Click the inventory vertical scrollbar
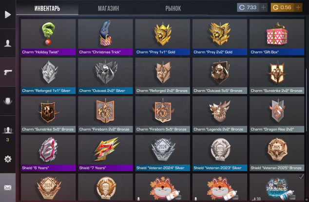The width and height of the screenshot is (309, 202). click(306, 102)
